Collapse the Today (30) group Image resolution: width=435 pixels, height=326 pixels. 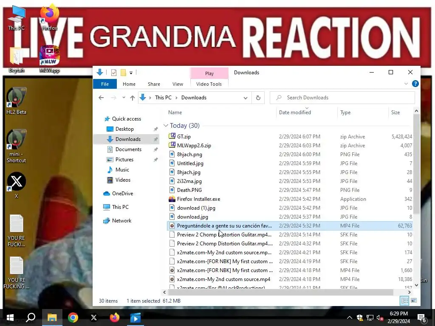tap(166, 126)
